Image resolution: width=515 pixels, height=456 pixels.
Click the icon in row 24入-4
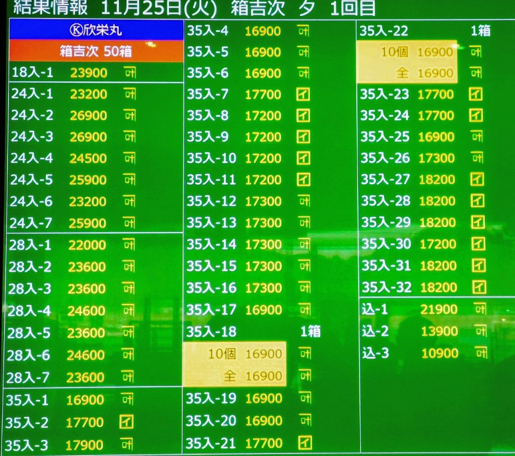click(x=130, y=158)
